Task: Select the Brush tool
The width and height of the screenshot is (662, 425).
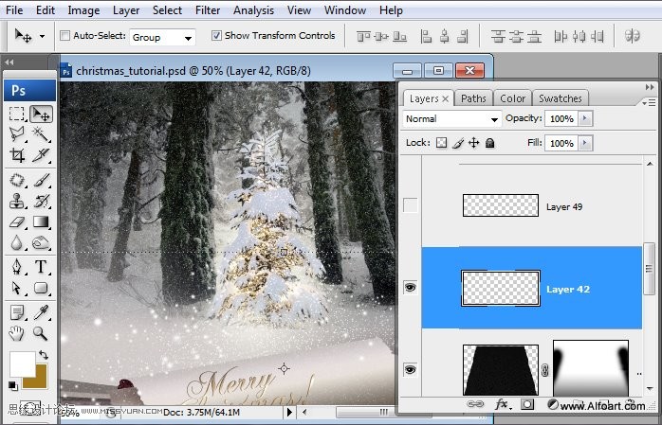Action: tap(41, 180)
